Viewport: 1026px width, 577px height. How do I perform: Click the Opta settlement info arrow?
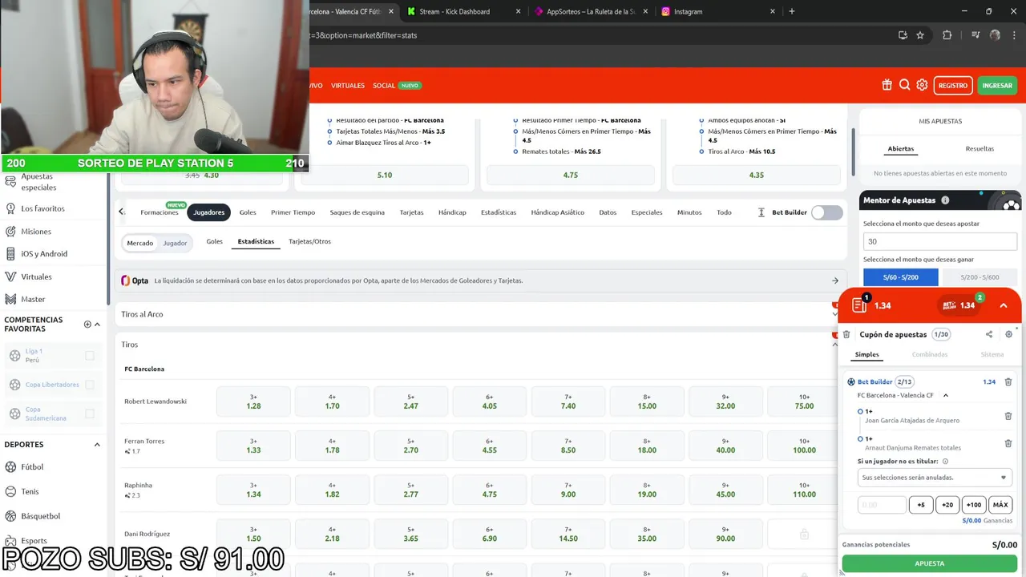click(x=835, y=280)
